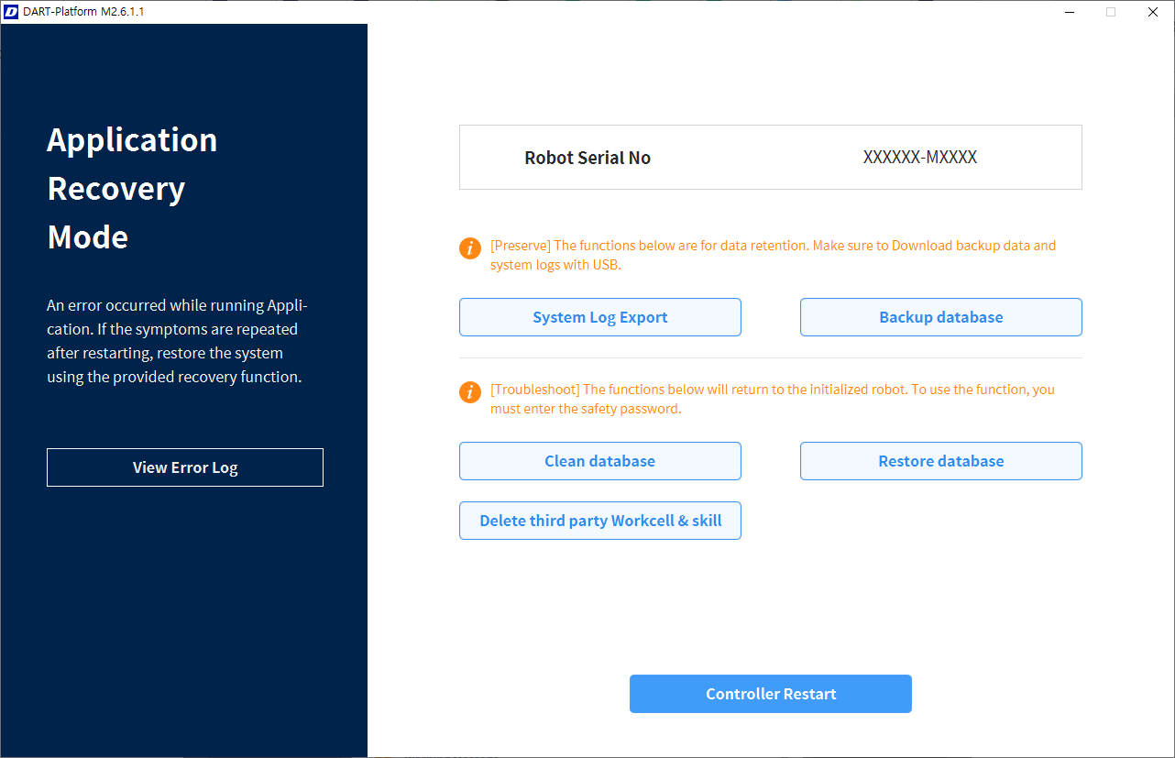The height and width of the screenshot is (758, 1175).
Task: Click Delete third party Workcell & skill
Action: [599, 521]
